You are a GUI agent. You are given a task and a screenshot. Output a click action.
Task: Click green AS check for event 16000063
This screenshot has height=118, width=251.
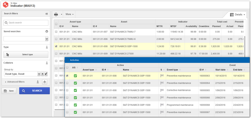[x=75, y=76]
